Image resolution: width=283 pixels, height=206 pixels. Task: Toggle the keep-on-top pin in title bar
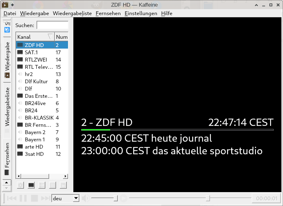[x=13, y=5]
